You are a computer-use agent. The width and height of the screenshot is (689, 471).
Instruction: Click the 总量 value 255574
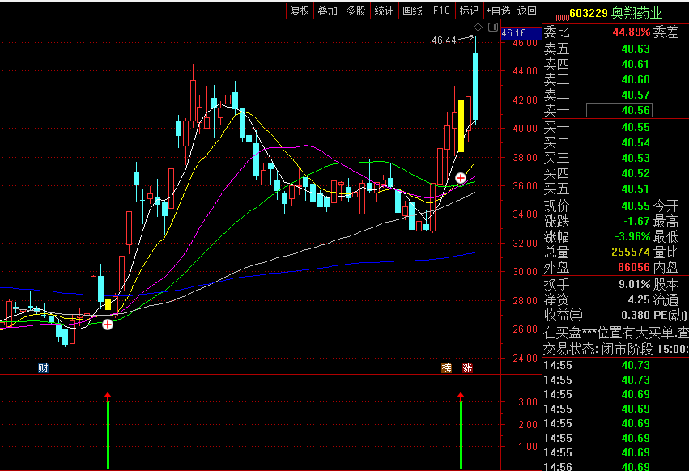631,252
